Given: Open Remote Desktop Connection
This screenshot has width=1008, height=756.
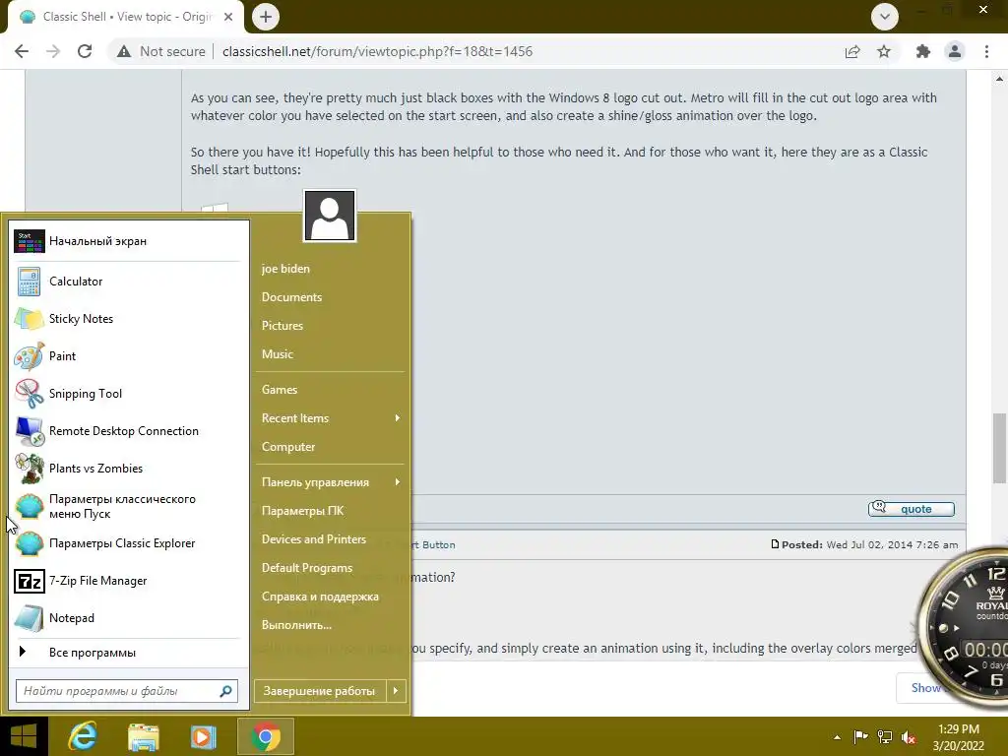Looking at the screenshot, I should pyautogui.click(x=127, y=431).
